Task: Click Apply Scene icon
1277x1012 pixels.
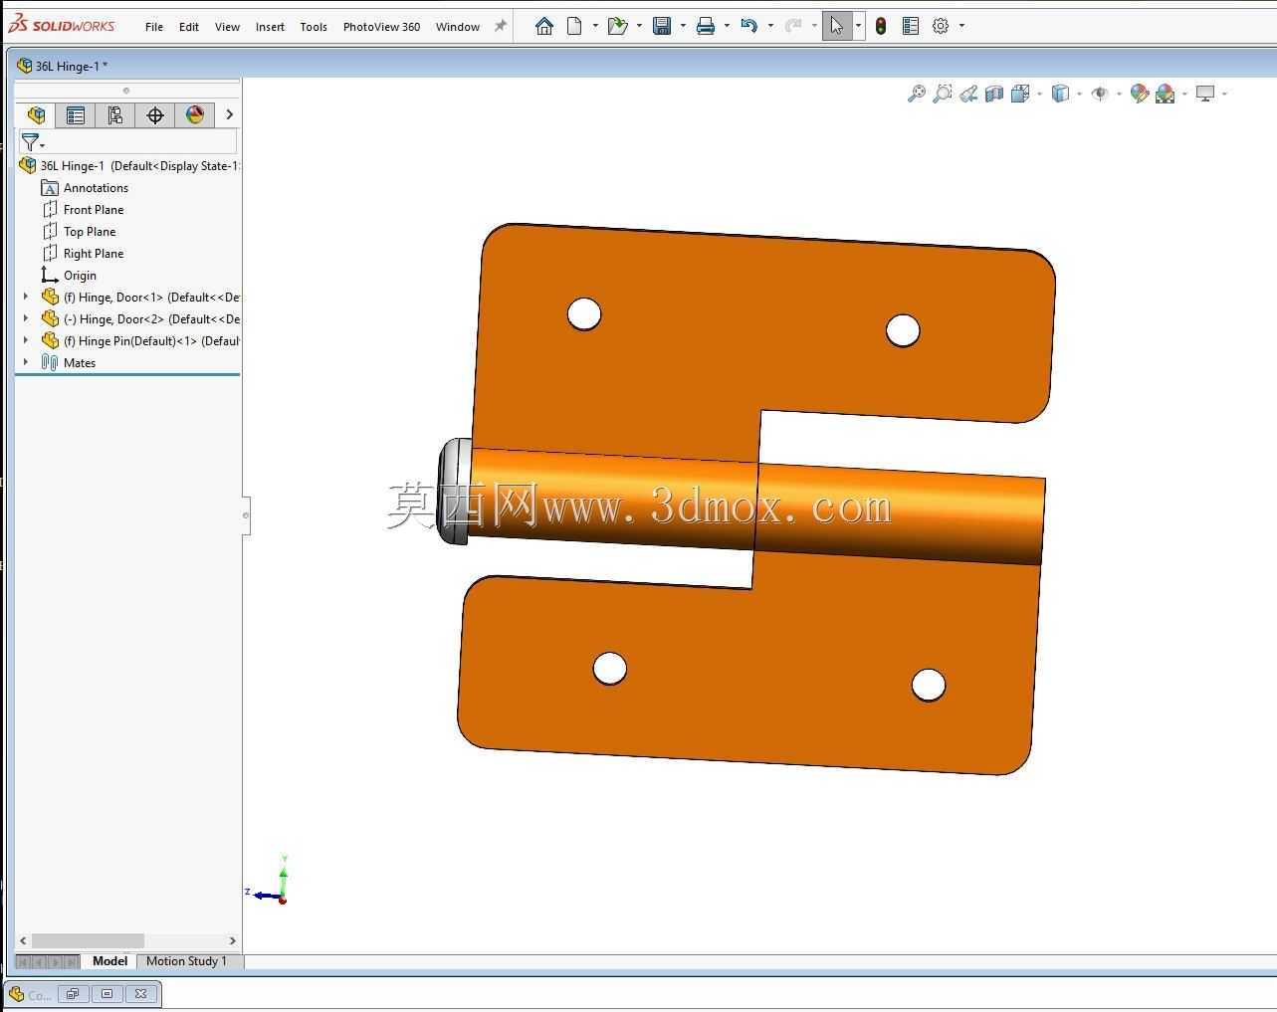Action: 1166,94
